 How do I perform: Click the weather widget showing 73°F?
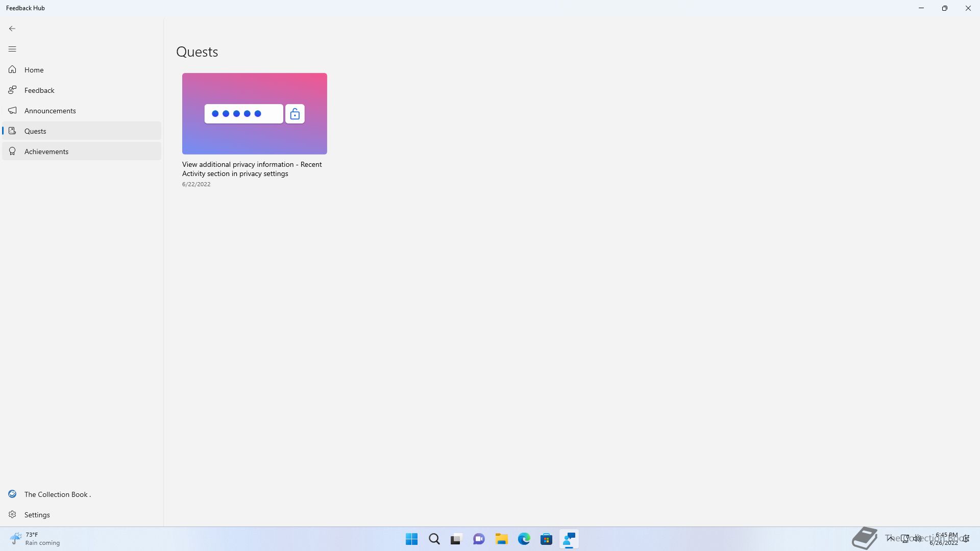click(x=35, y=539)
